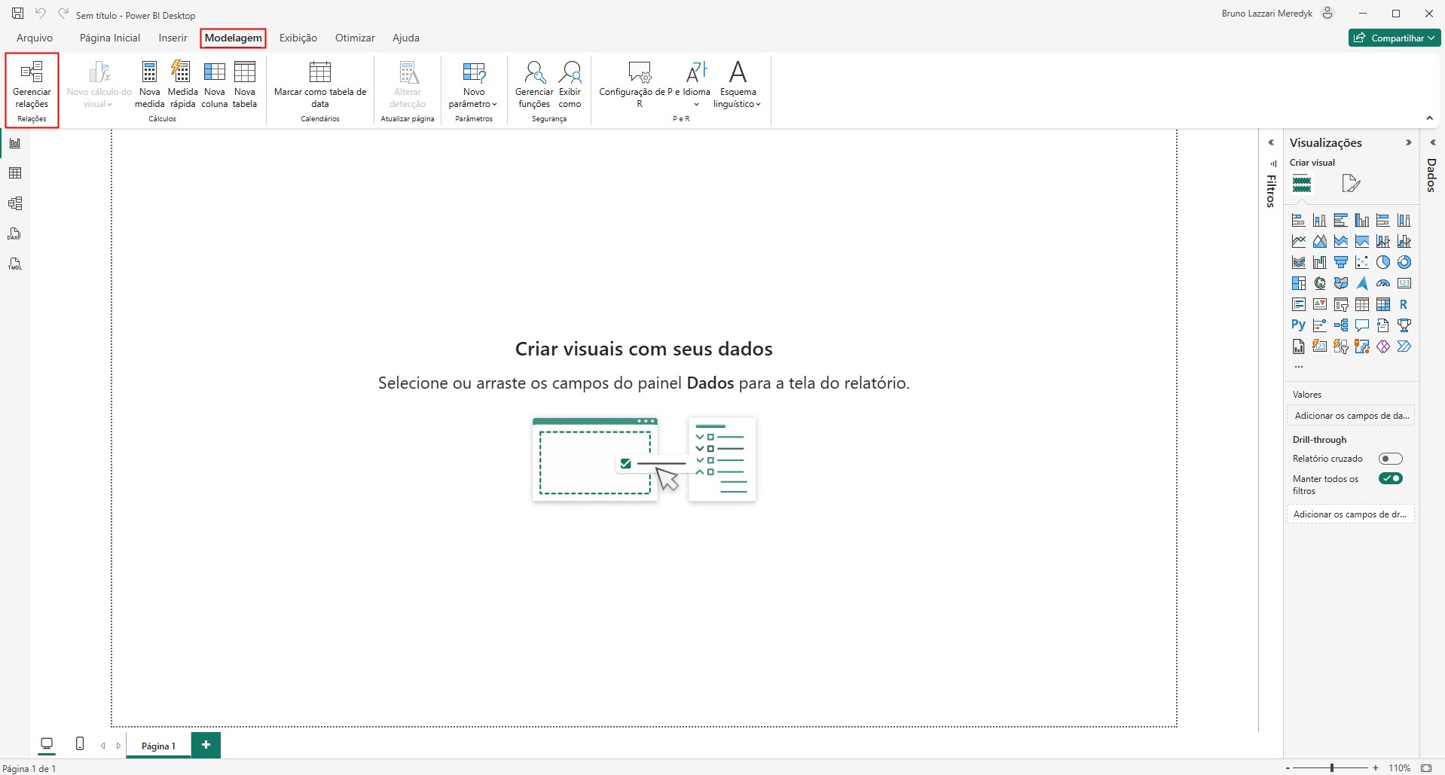Open Gerenciar relações in the ribbon
This screenshot has width=1445, height=775.
click(x=32, y=85)
